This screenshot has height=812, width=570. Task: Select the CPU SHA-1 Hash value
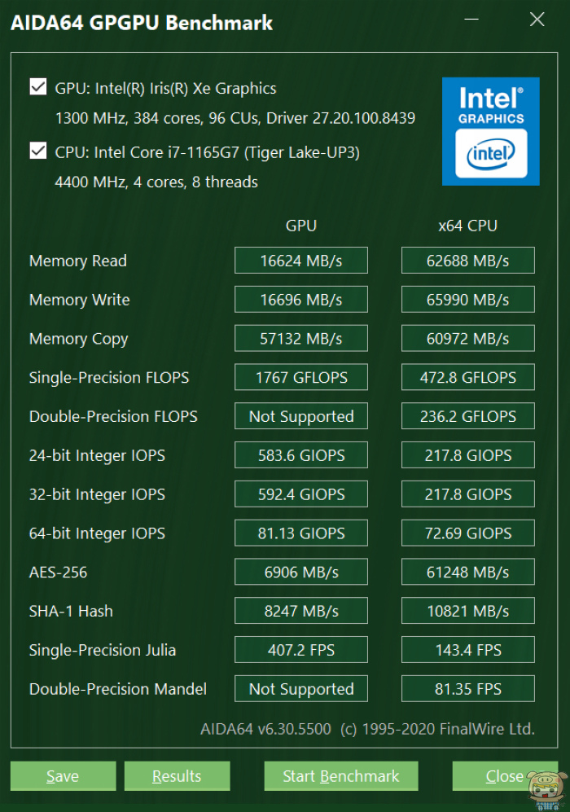point(467,611)
